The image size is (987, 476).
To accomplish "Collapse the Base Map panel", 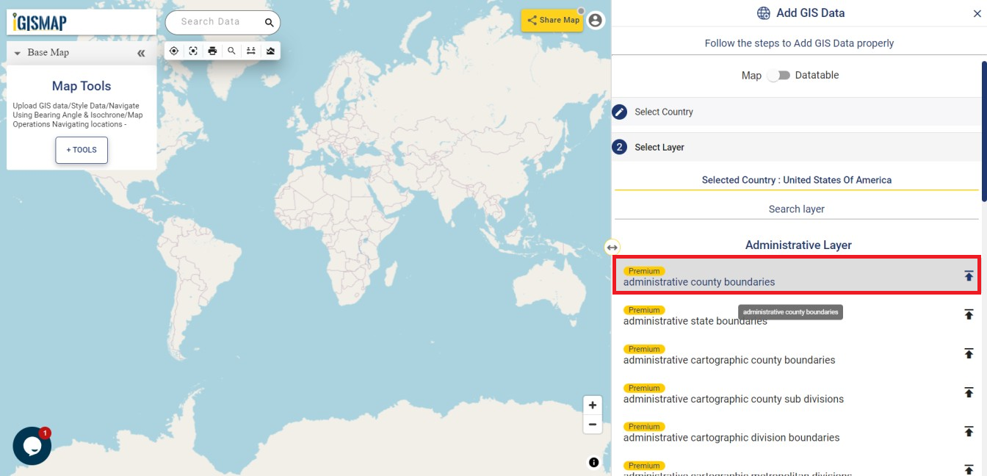I will point(140,52).
